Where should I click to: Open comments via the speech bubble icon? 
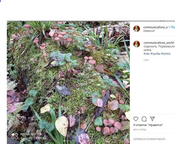[x=144, y=119]
